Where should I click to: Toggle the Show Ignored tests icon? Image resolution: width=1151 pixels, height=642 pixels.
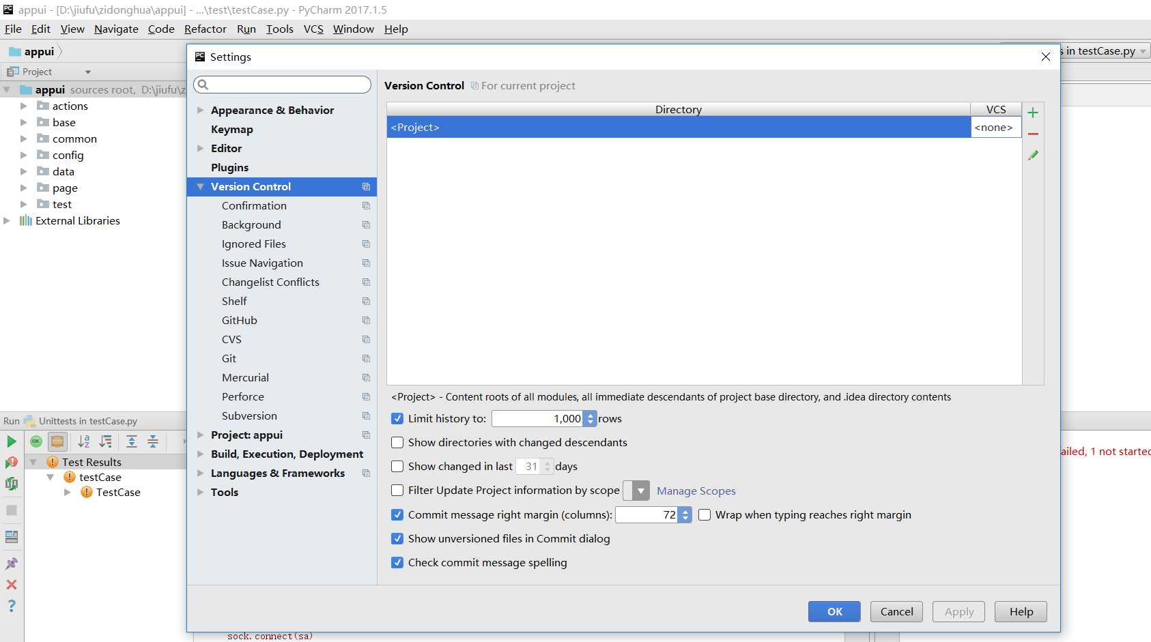pos(57,441)
